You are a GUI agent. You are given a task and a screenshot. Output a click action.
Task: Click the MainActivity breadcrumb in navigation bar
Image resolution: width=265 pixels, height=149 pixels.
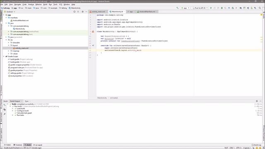pos(75,8)
